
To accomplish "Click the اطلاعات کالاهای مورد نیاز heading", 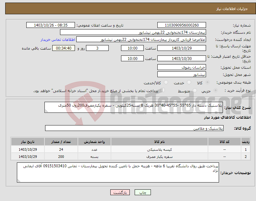I will (227, 117).
